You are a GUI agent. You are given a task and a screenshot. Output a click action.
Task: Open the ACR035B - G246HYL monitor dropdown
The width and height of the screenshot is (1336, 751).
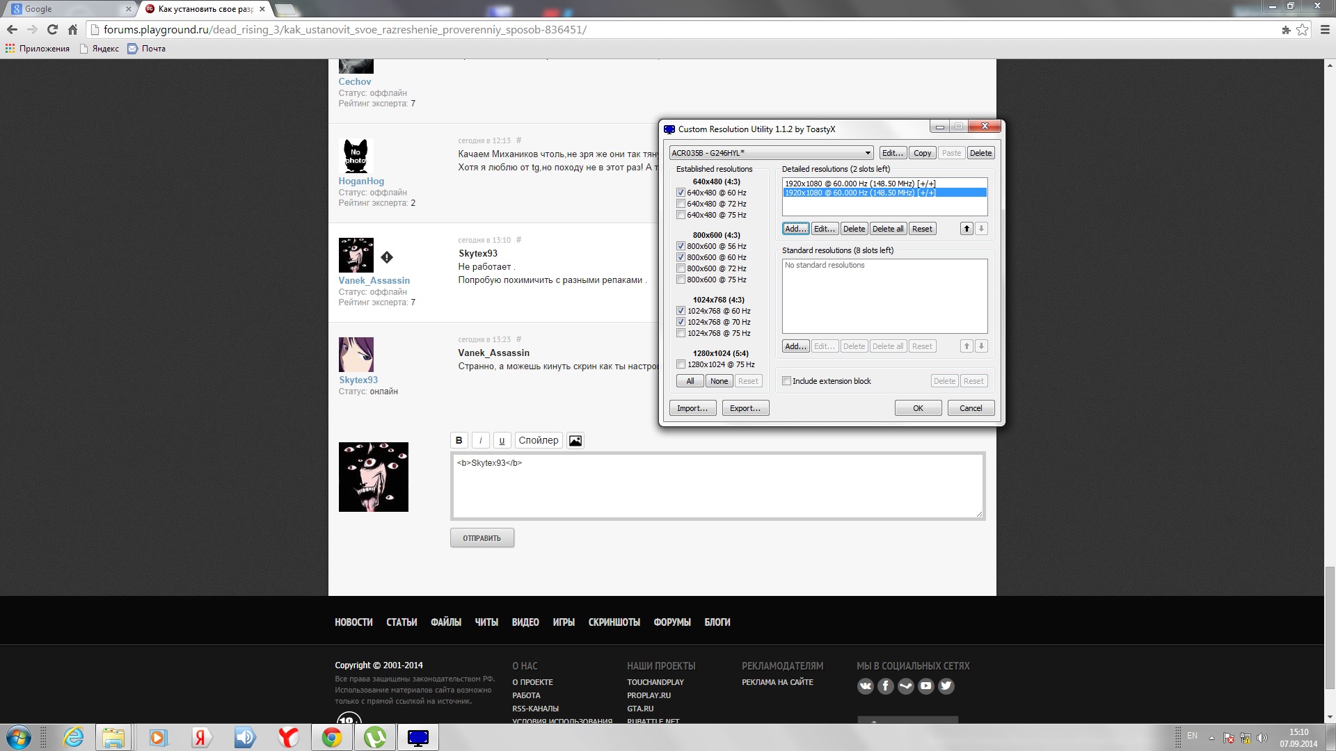pyautogui.click(x=771, y=153)
